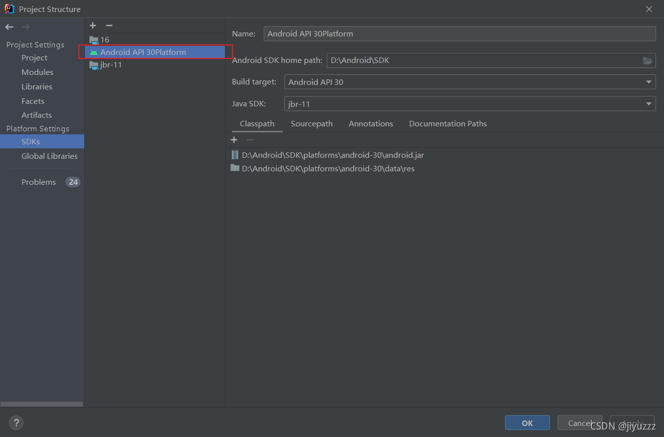Add a classpath entry with plus
This screenshot has height=437, width=664.
(x=234, y=140)
